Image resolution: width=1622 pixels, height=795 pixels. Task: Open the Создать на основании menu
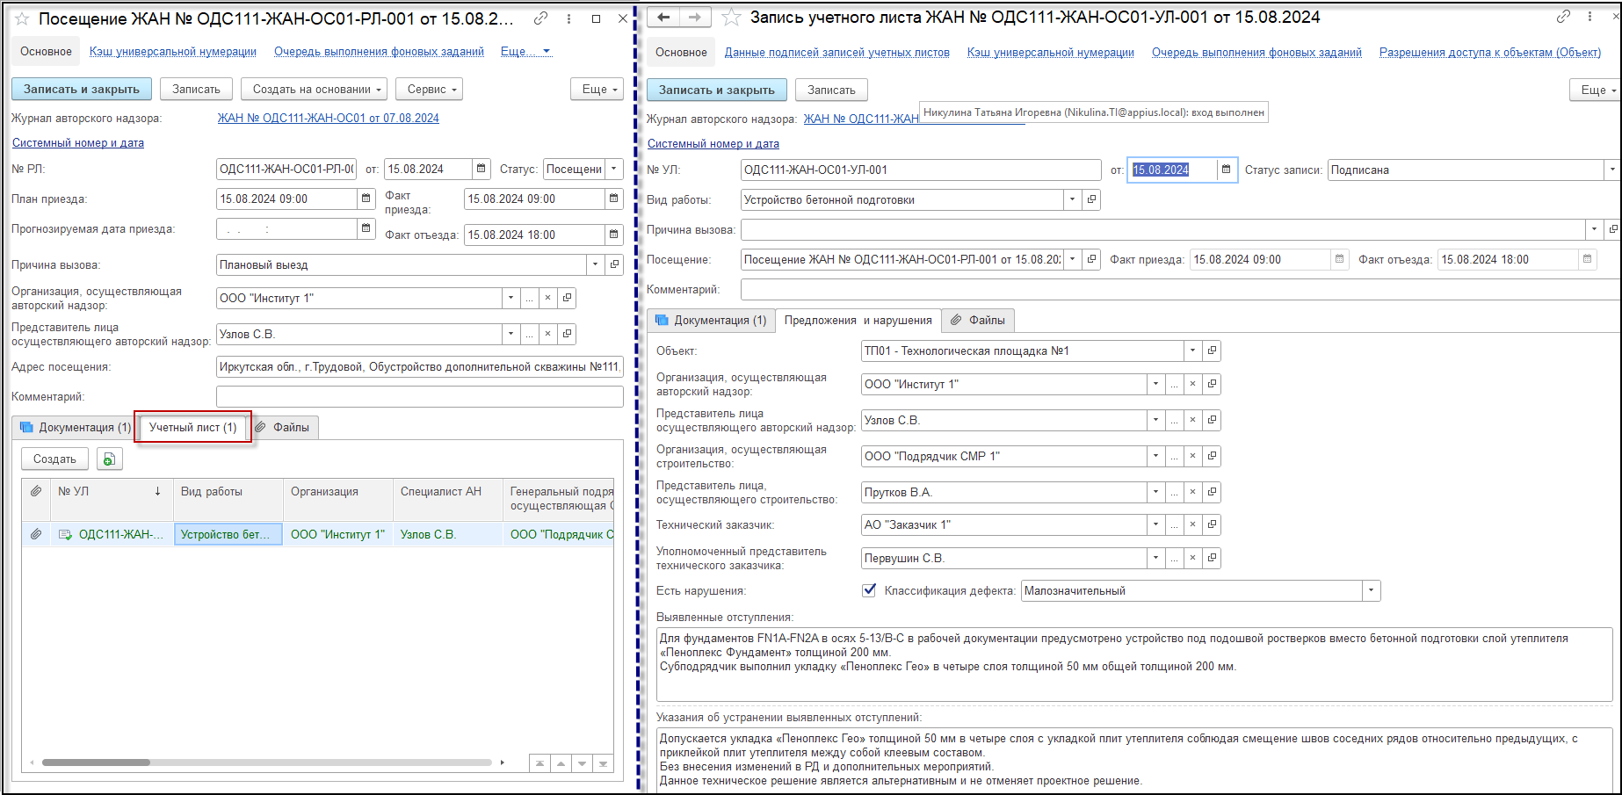click(x=317, y=90)
